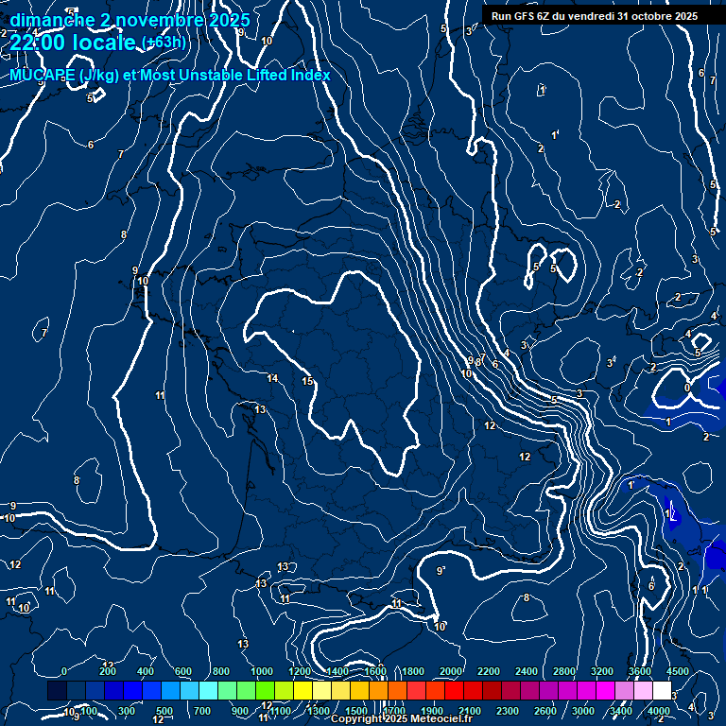Viewport: 726px width, 726px height.
Task: Click the '14' contour label on the map
Action: tap(272, 378)
